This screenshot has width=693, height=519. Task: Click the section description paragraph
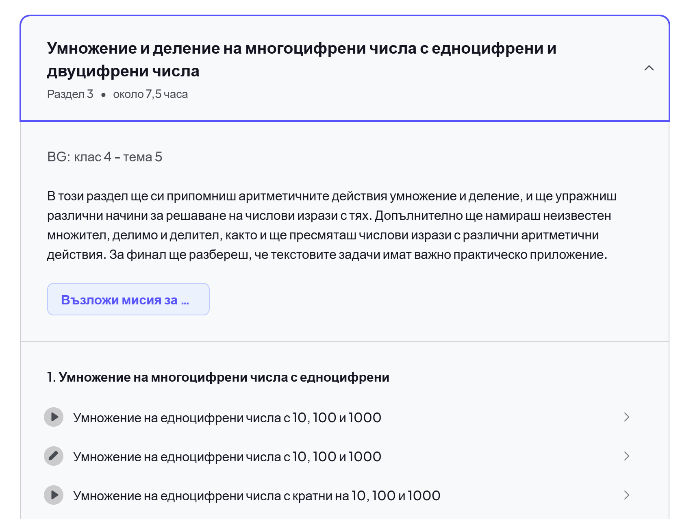pyautogui.click(x=332, y=225)
